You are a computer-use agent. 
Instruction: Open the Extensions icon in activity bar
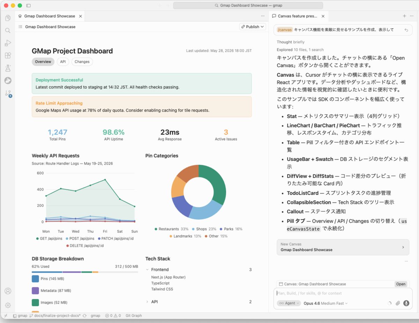tap(8, 55)
